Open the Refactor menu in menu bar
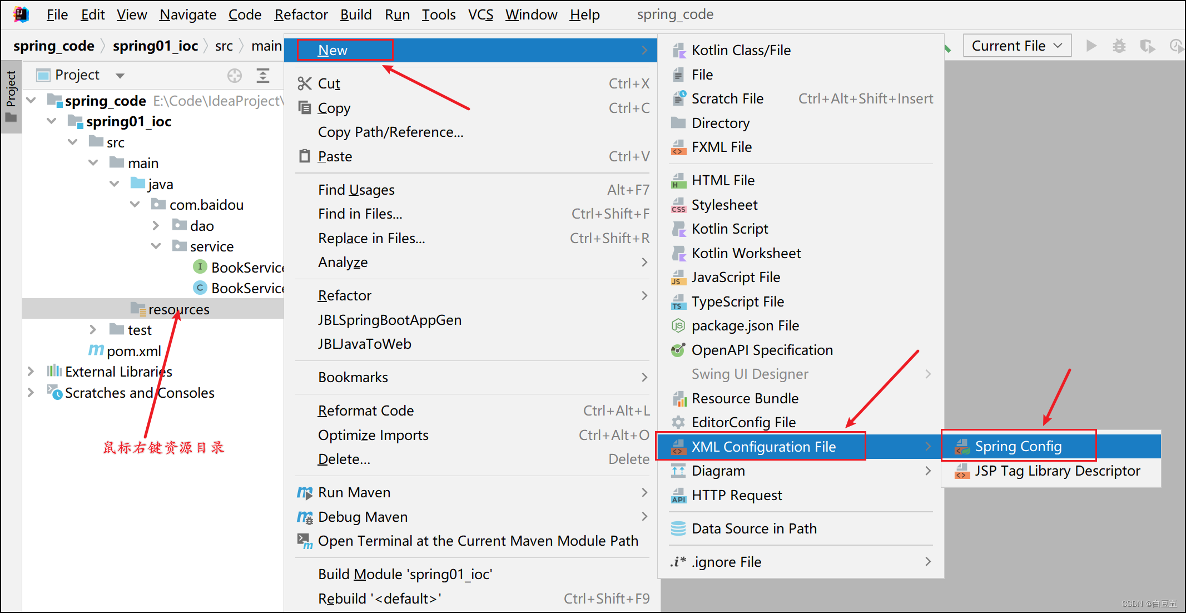This screenshot has width=1186, height=613. pyautogui.click(x=301, y=14)
